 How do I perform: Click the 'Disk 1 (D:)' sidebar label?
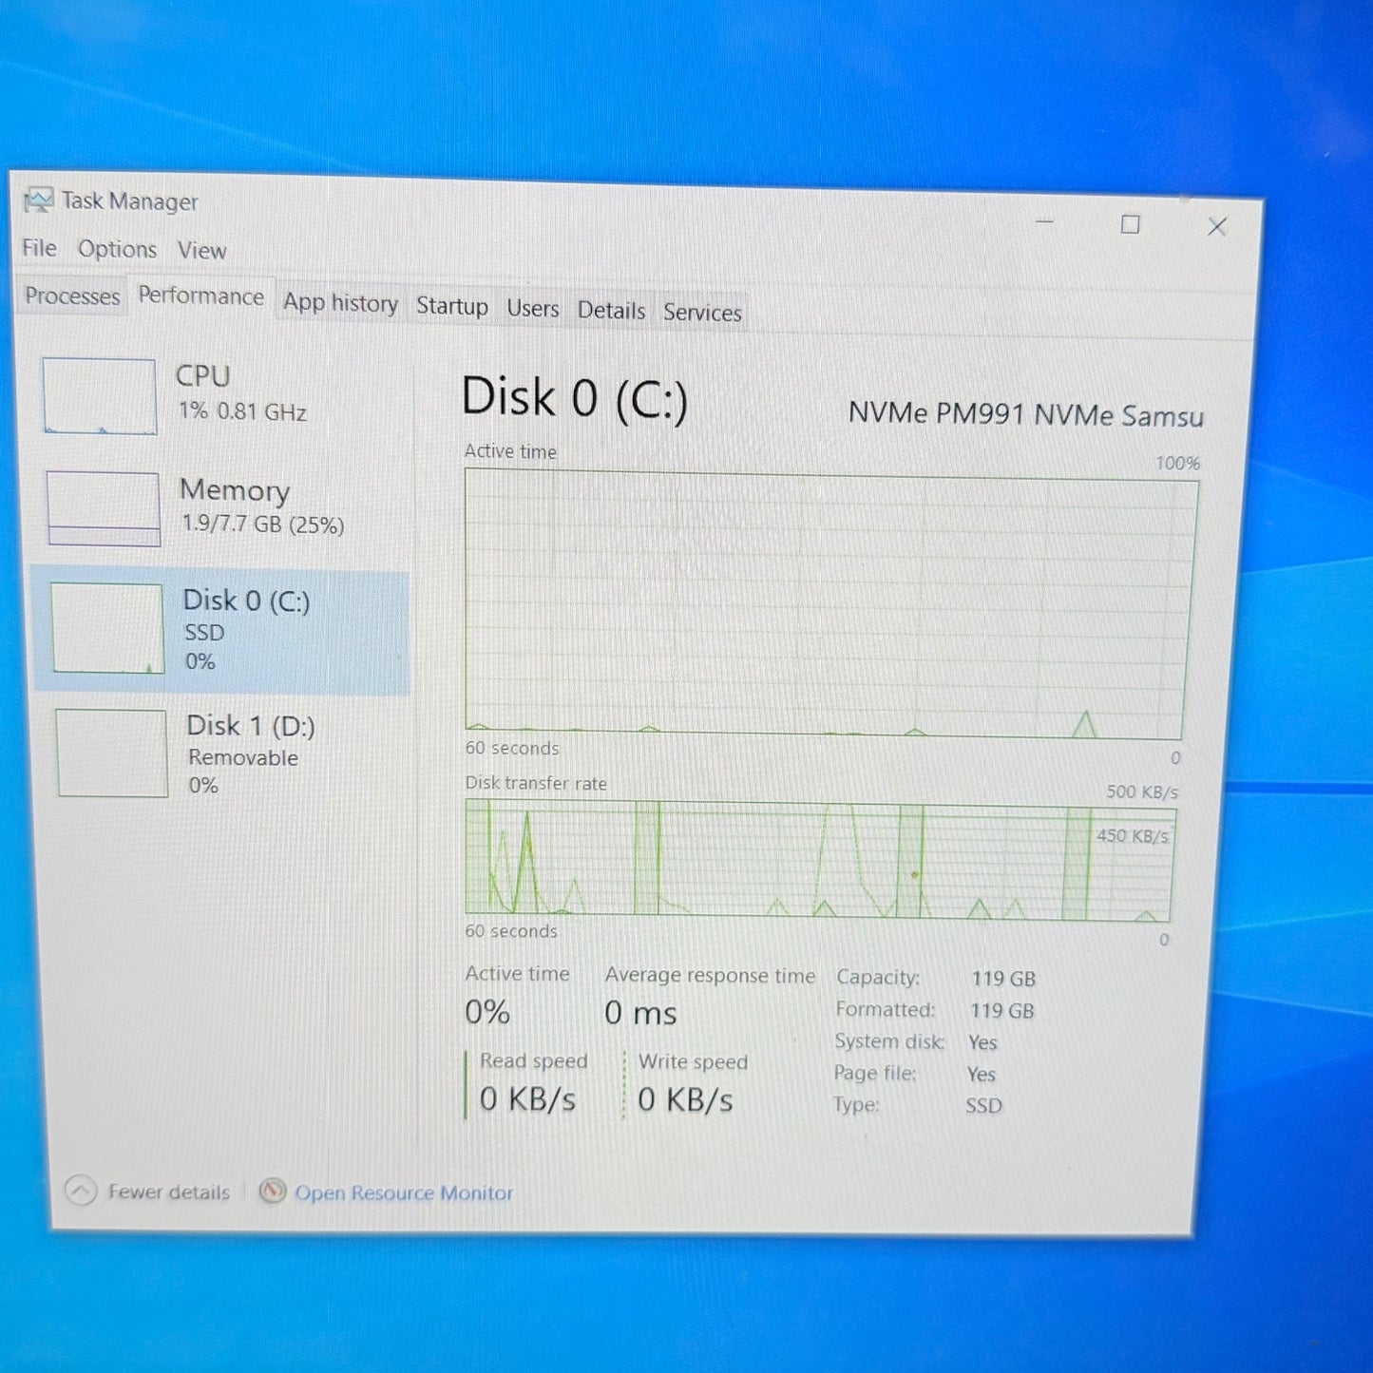pyautogui.click(x=251, y=726)
